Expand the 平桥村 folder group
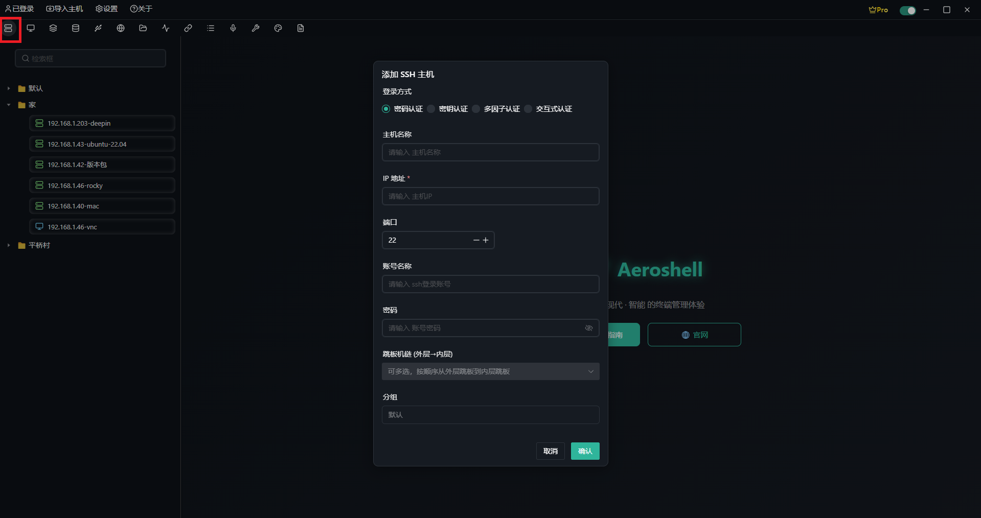This screenshot has width=981, height=518. 8,245
